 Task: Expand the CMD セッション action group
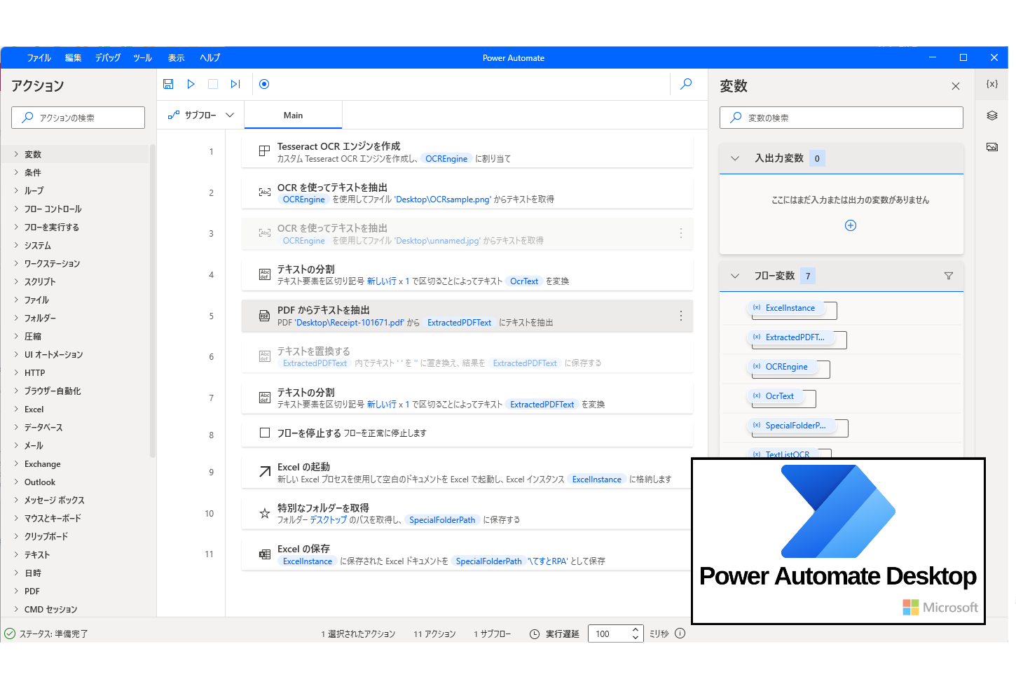tap(17, 609)
